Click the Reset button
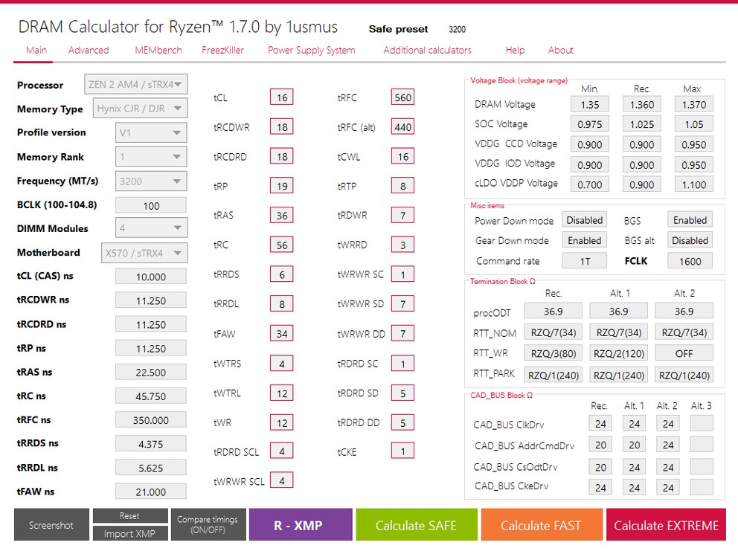 click(x=130, y=516)
